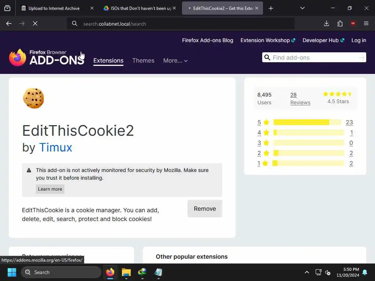Click the EditThisCookie2 cookie icon

click(x=33, y=98)
